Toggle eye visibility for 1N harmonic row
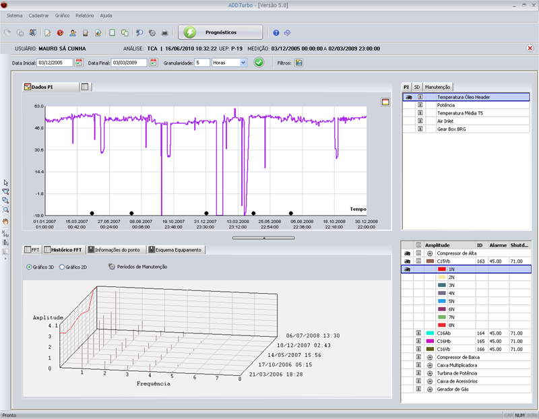This screenshot has height=419, width=539. tap(408, 269)
